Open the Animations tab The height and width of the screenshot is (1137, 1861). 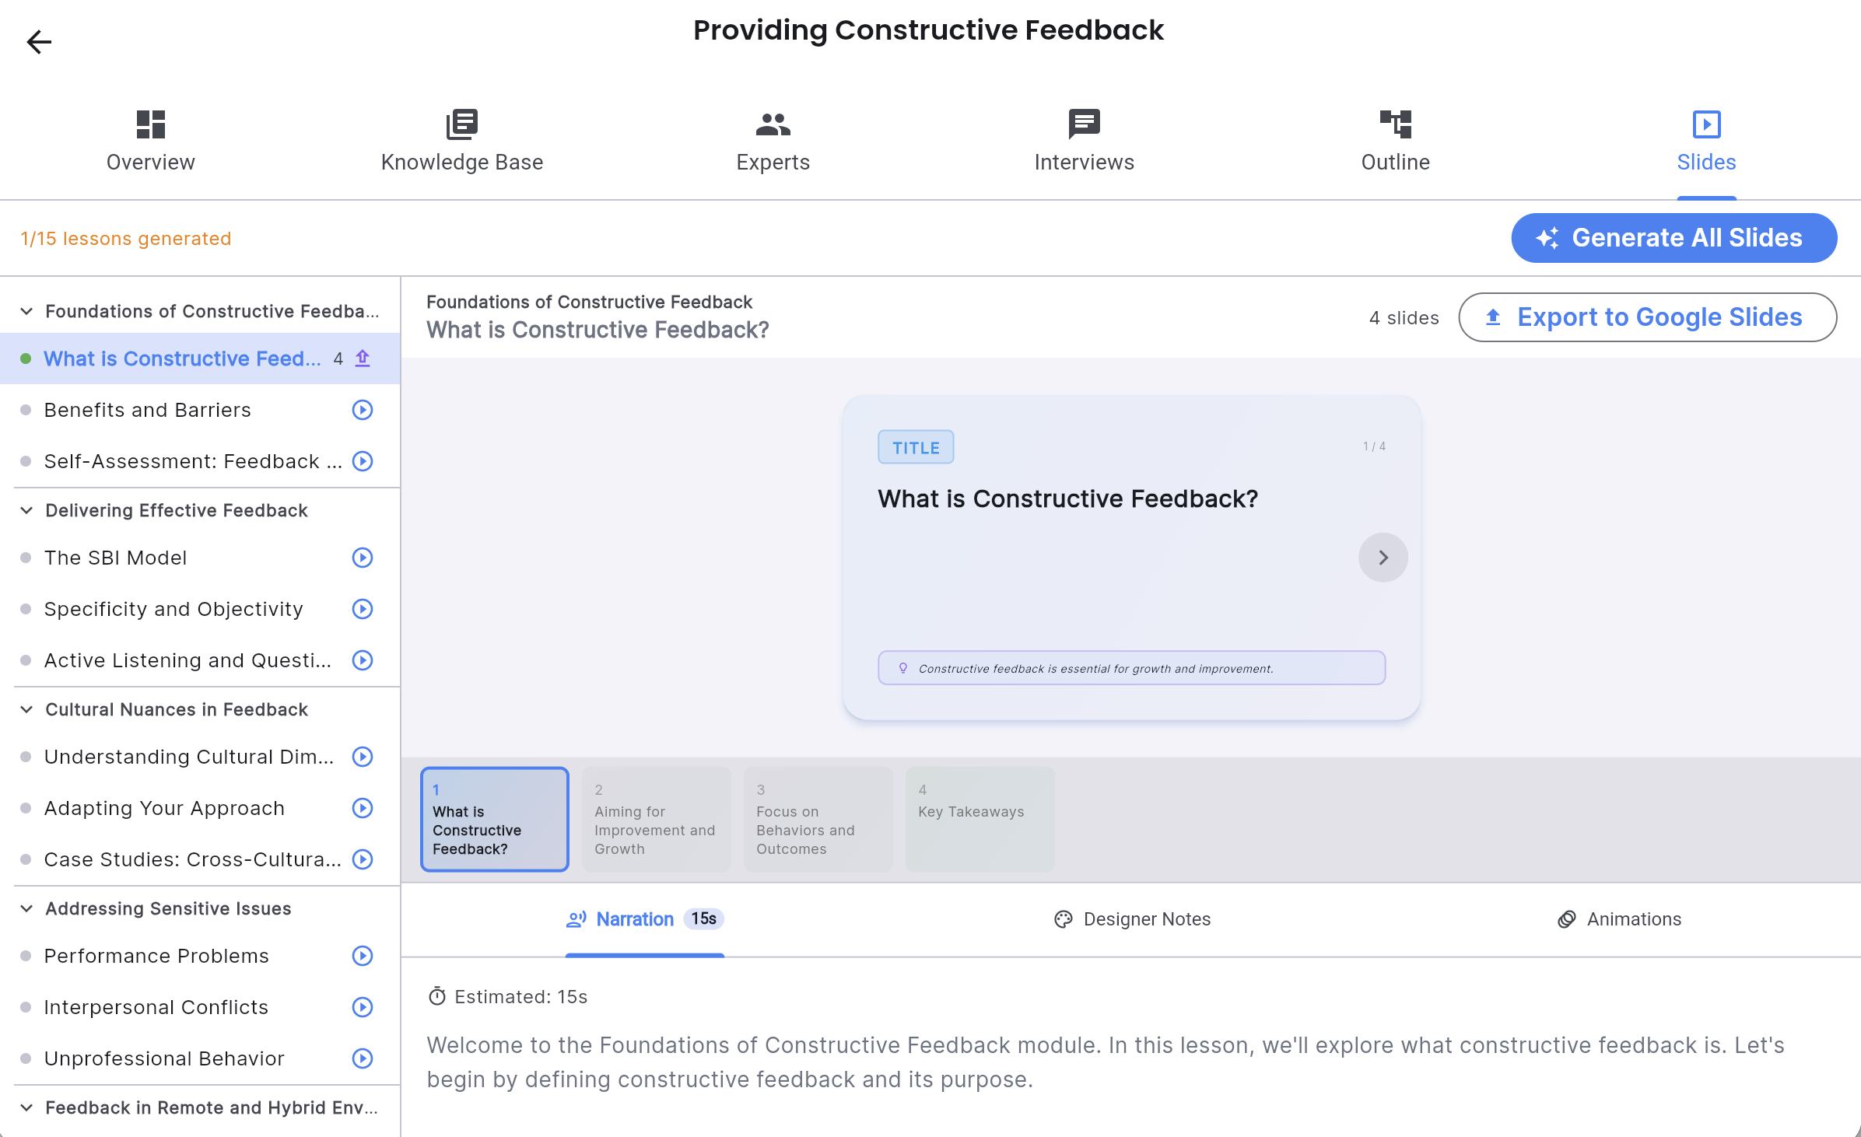pos(1618,918)
